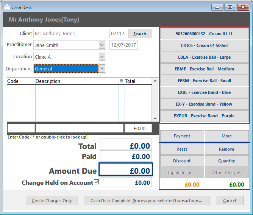Screen dimensions: 253x215
Task: Add EXPUR - Exercise Band - Purple
Action: (x=204, y=116)
